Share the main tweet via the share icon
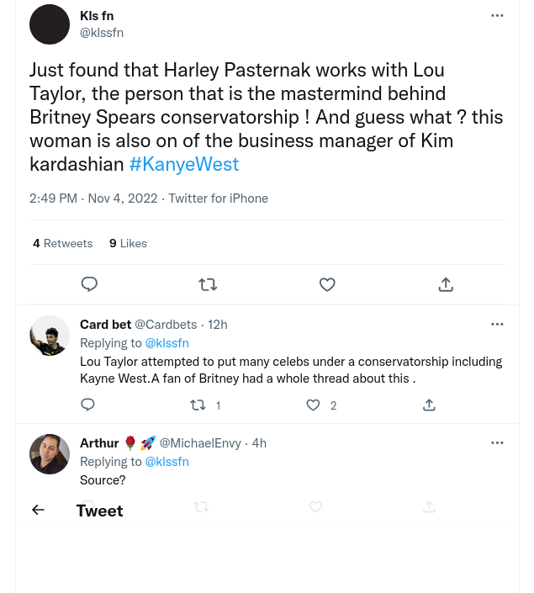The image size is (534, 593). tap(446, 284)
